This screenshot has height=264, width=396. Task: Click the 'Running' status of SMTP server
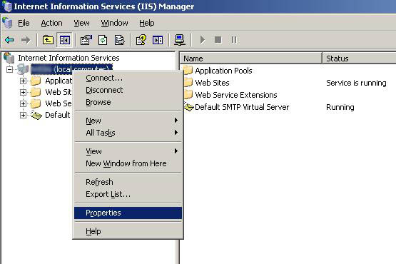click(340, 107)
